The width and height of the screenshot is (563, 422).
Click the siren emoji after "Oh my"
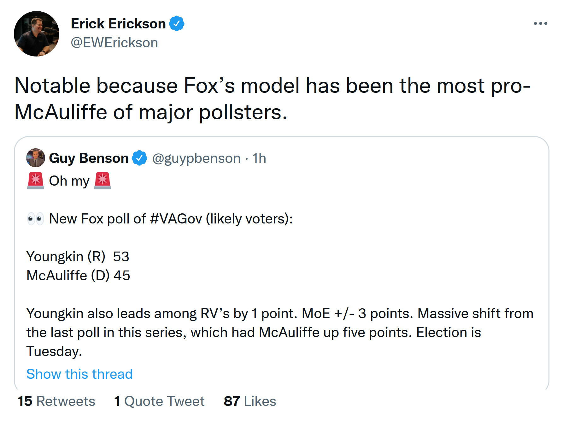(103, 181)
